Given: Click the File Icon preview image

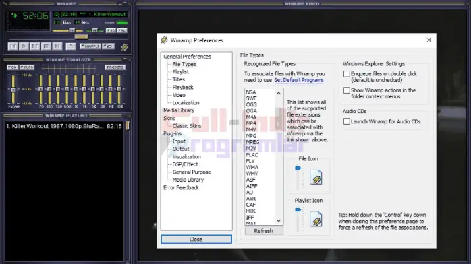Looking at the screenshot, I should pyautogui.click(x=316, y=177).
